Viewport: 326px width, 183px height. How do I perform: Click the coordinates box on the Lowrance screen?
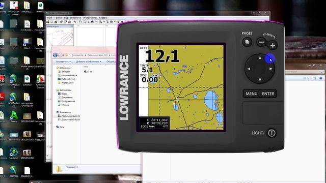pyautogui.click(x=154, y=123)
